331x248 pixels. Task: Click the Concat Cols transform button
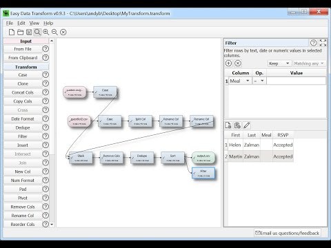23,92
